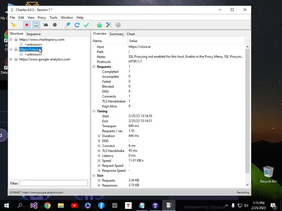Expand the Response Speed row
Viewport: 282px width, 211px height.
[x=99, y=170]
